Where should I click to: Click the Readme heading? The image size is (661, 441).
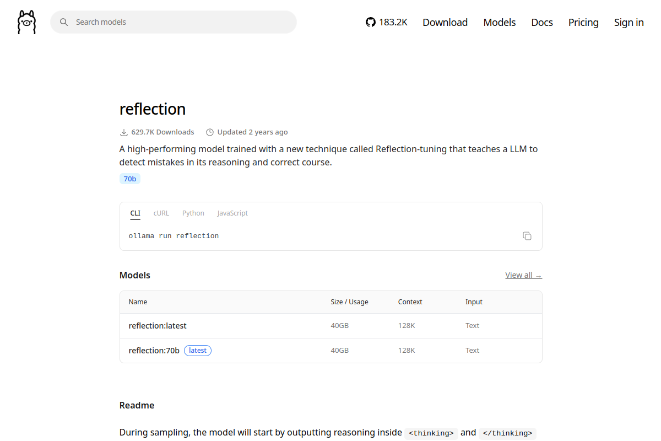click(137, 405)
